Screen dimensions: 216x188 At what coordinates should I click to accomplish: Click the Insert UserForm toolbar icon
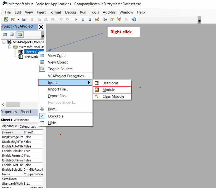pos(13,20)
